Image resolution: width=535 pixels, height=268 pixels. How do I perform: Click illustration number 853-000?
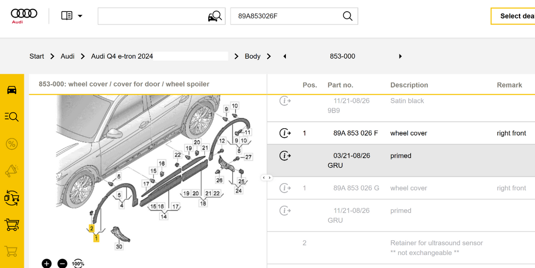click(x=342, y=56)
